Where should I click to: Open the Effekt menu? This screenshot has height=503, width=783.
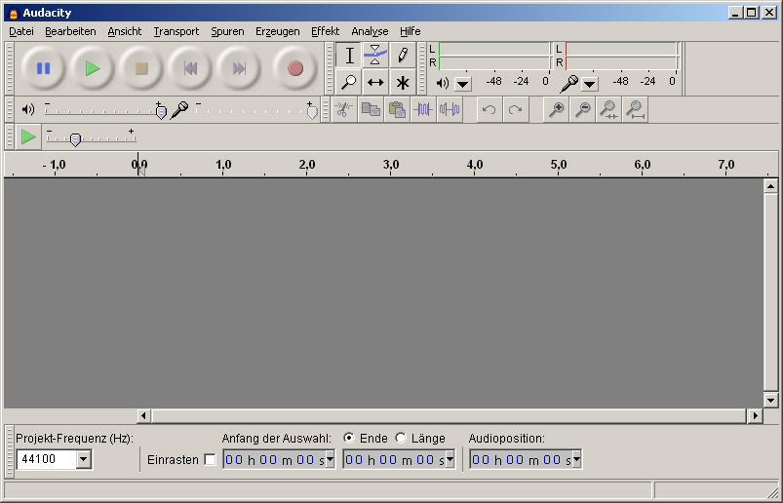coord(325,31)
